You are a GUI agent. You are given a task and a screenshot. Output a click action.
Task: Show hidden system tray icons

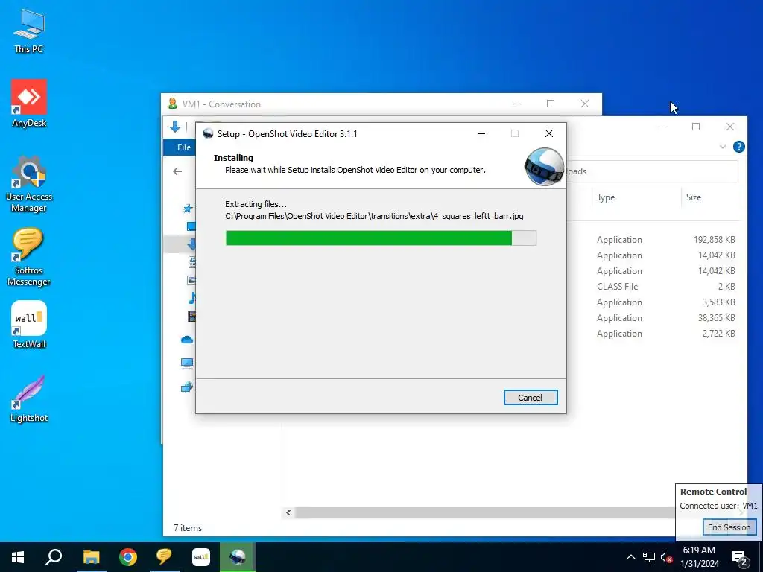coord(630,557)
